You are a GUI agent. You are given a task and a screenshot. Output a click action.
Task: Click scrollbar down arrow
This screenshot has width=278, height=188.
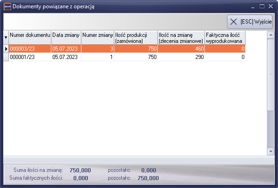pyautogui.click(x=271, y=151)
